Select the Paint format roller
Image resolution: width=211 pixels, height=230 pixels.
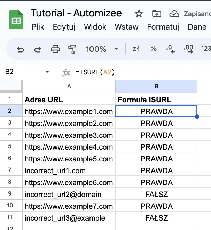pos(72,49)
